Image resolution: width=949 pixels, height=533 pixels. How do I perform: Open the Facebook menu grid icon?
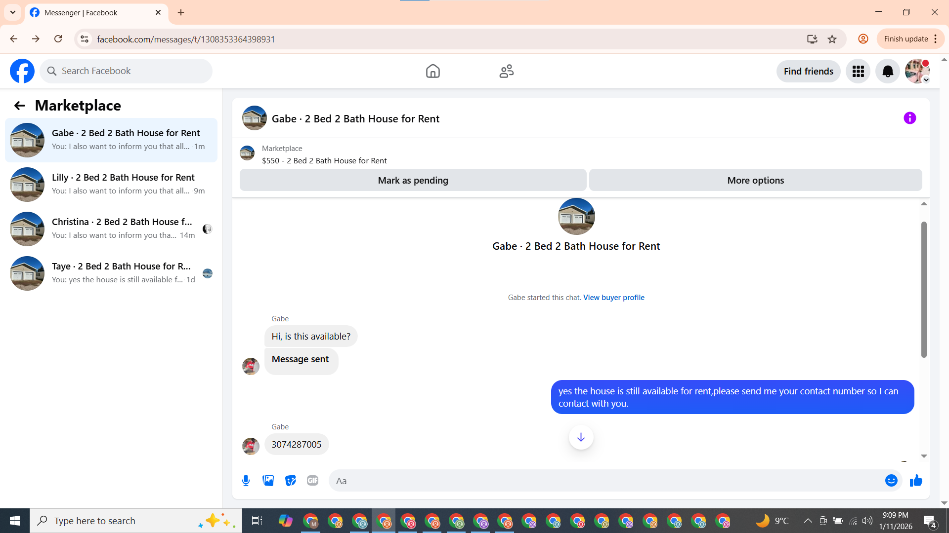pyautogui.click(x=858, y=72)
